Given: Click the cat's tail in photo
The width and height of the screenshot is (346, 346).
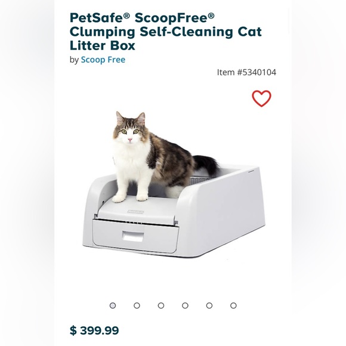Looking at the screenshot, I should click(x=206, y=165).
